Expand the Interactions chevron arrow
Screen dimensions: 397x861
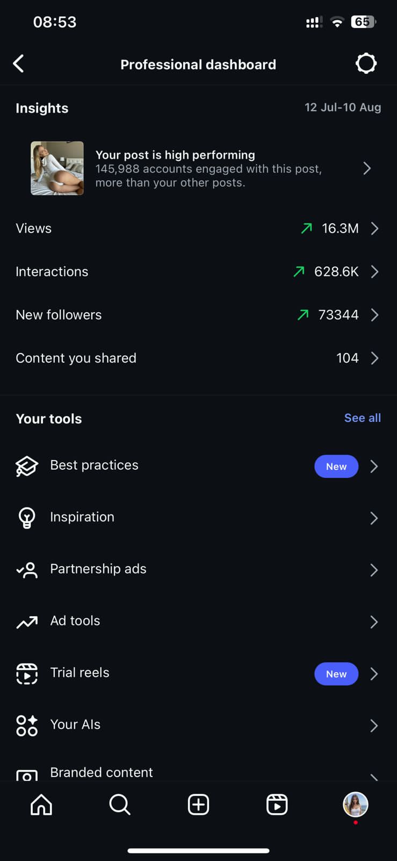[374, 272]
